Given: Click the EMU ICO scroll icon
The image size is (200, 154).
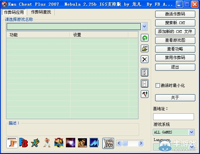Looking at the screenshot, I should click(x=108, y=143).
